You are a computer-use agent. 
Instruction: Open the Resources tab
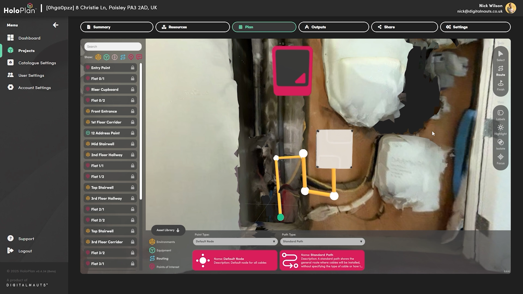point(192,27)
